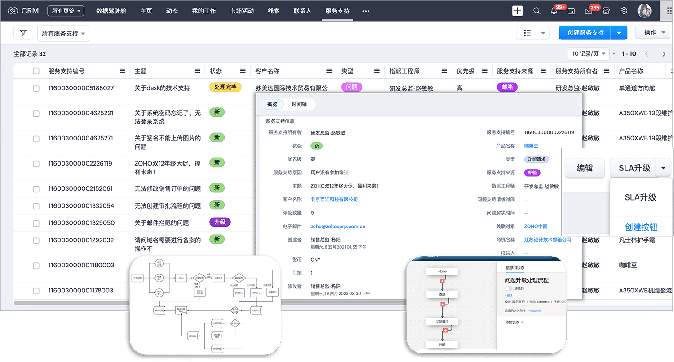This screenshot has height=362, width=674.
Task: Open the search magnifier icon
Action: (537, 11)
